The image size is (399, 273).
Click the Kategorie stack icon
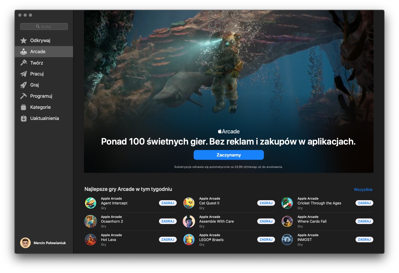pos(24,107)
